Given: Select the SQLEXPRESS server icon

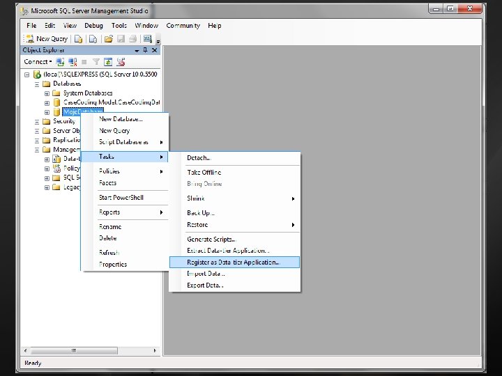Looking at the screenshot, I should click(37, 75).
